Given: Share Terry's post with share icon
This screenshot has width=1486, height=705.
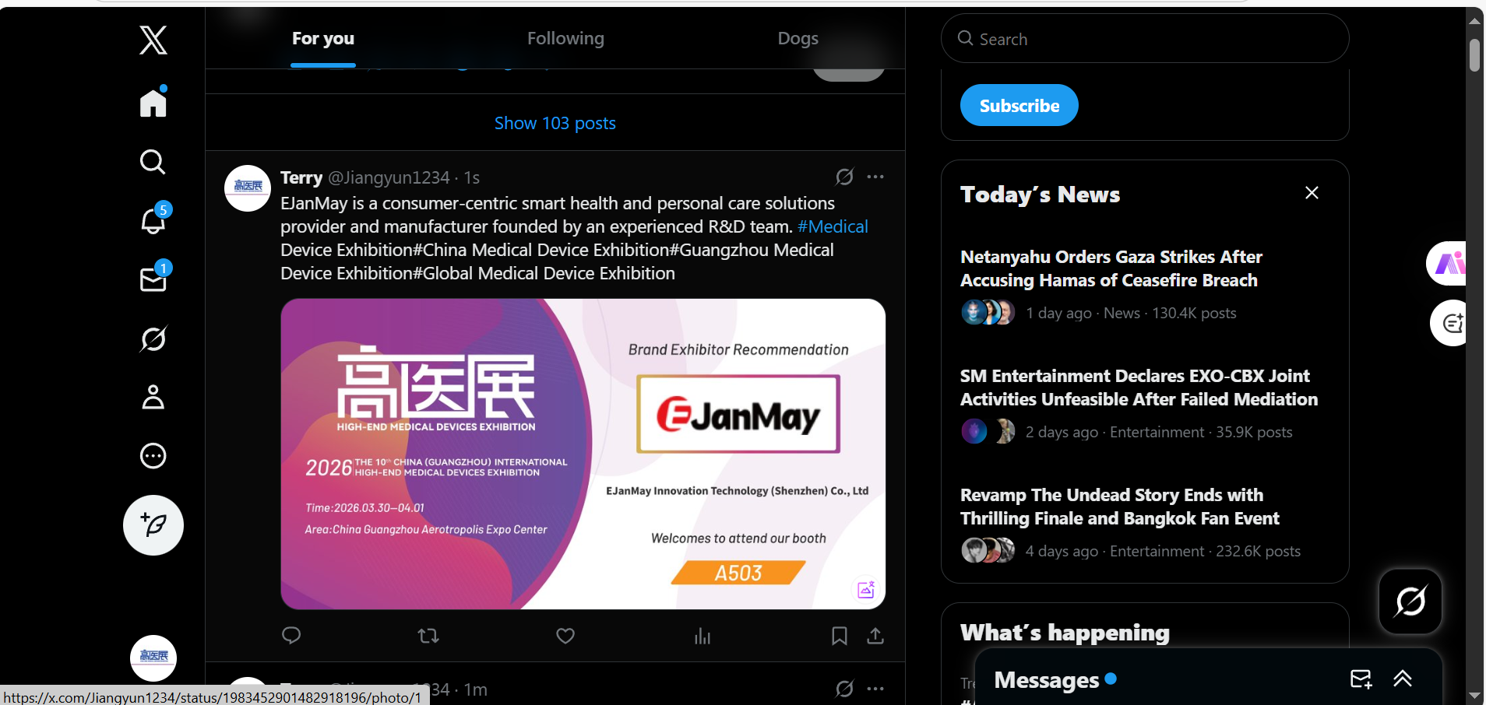Looking at the screenshot, I should click(875, 636).
